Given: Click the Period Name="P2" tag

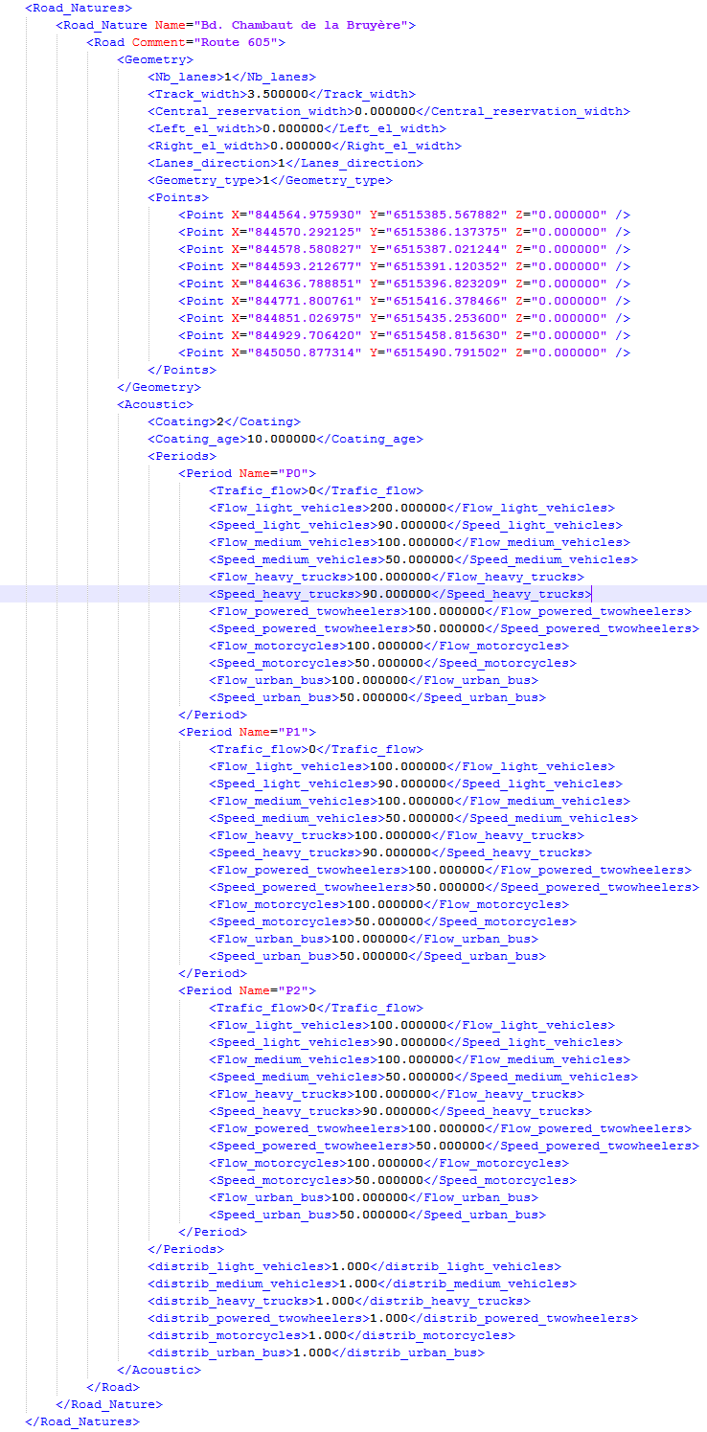Looking at the screenshot, I should [247, 990].
